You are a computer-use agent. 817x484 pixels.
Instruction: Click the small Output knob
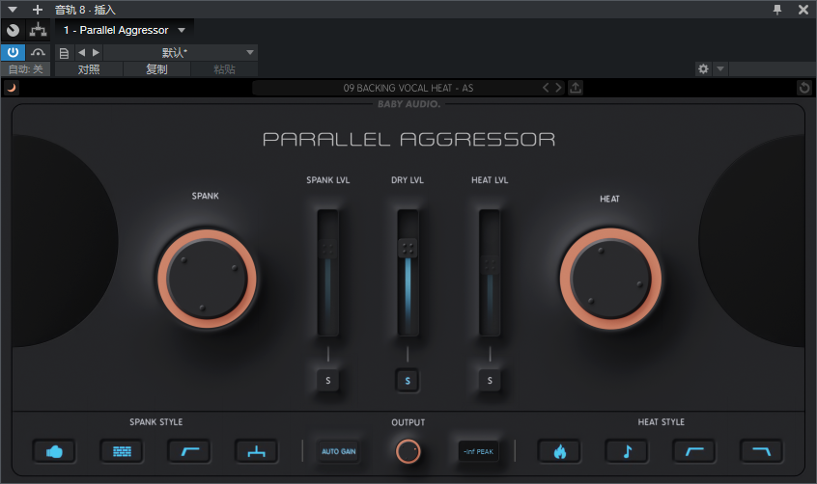point(408,451)
